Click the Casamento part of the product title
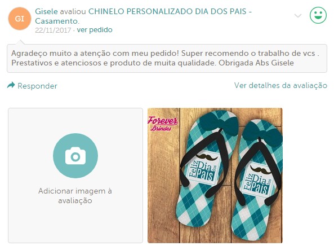The image size is (334, 250). (57, 21)
